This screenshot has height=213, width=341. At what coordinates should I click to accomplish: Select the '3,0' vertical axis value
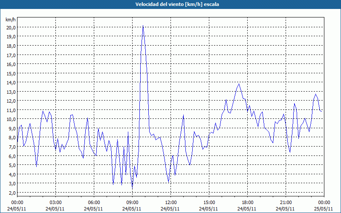[12, 184]
